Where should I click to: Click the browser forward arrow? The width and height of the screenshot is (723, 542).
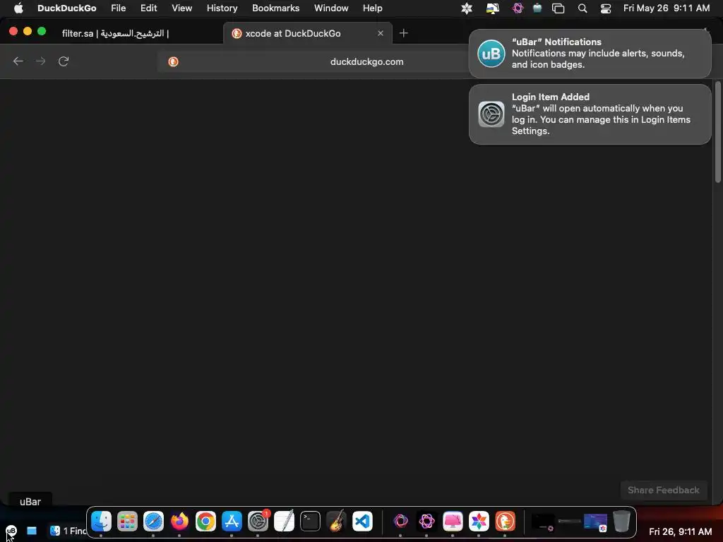tap(40, 61)
